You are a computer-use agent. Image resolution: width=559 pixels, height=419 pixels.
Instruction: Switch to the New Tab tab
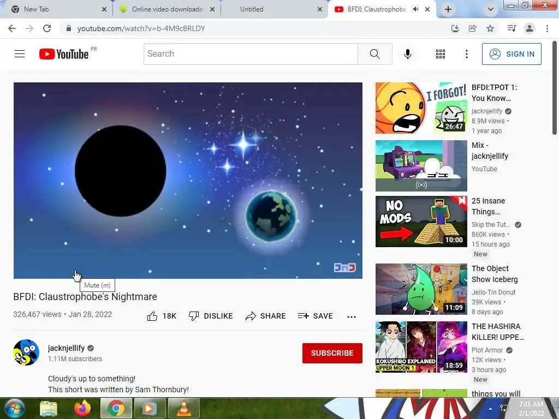click(x=57, y=9)
